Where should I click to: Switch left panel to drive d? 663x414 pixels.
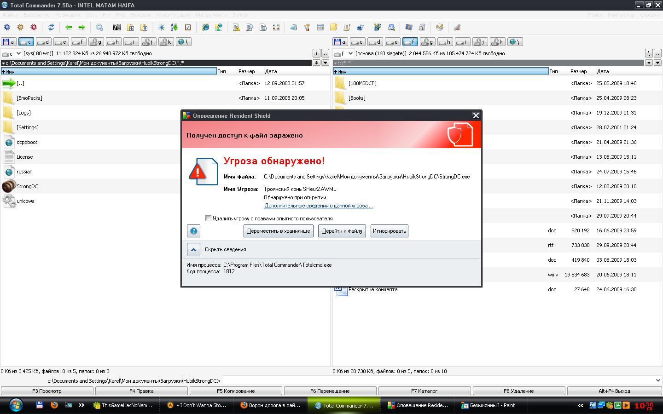click(x=44, y=42)
